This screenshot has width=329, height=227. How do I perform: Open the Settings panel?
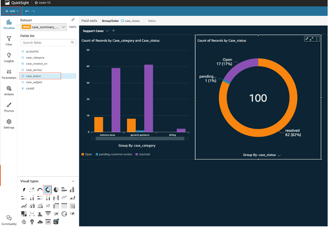point(9,124)
